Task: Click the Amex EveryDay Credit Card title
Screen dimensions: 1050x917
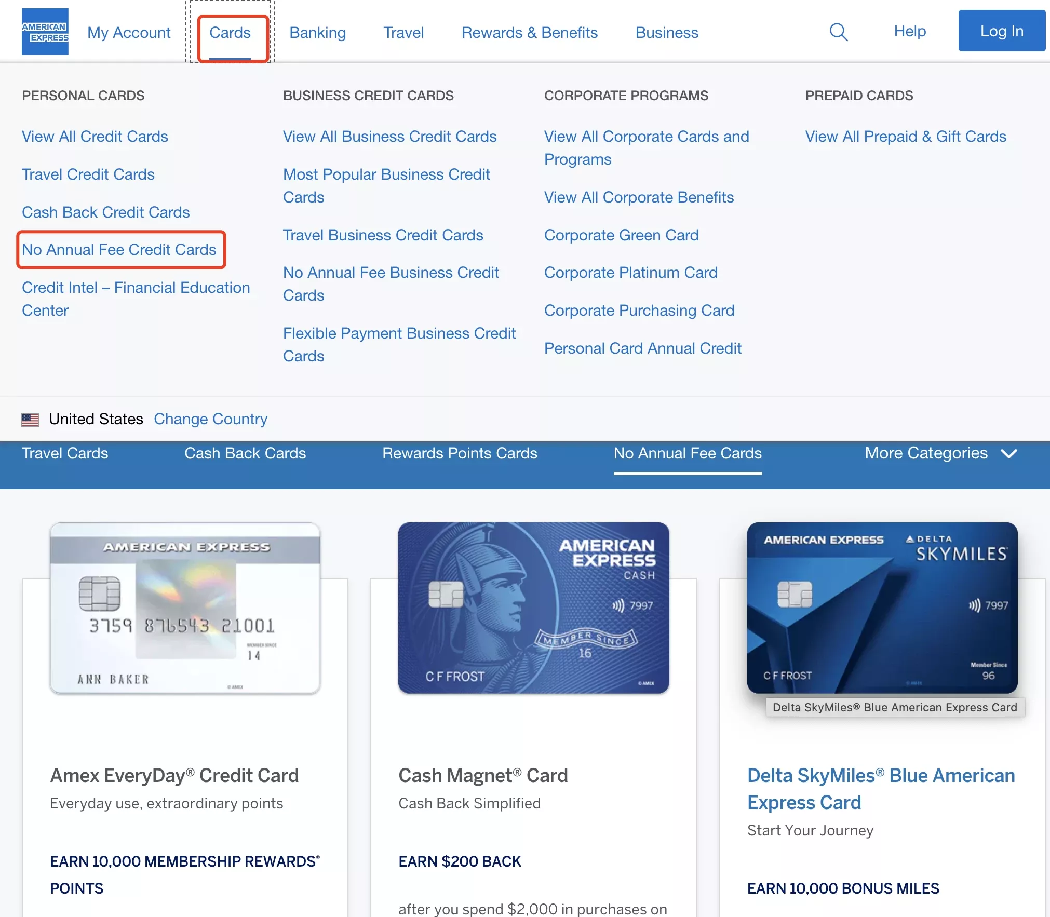Action: click(x=174, y=775)
